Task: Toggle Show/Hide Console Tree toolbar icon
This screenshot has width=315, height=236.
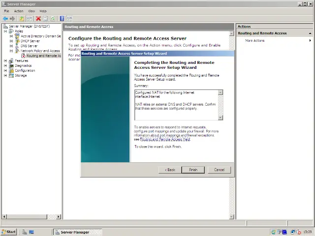Action: (29, 19)
